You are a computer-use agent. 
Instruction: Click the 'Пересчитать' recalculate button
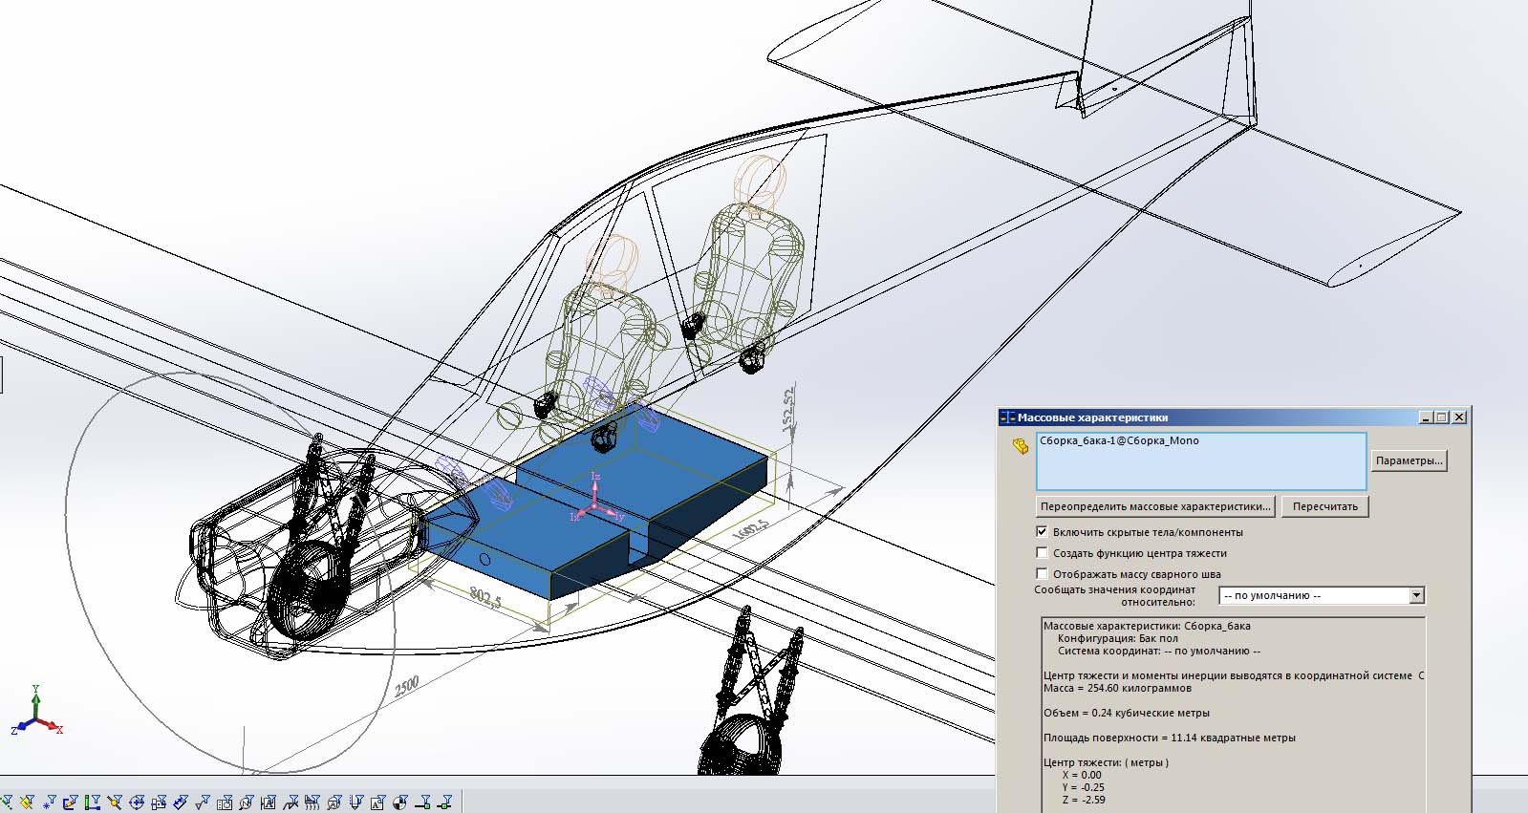coord(1324,505)
